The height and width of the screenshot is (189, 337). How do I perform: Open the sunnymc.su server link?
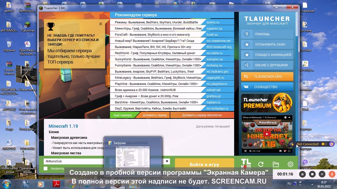tap(215, 59)
